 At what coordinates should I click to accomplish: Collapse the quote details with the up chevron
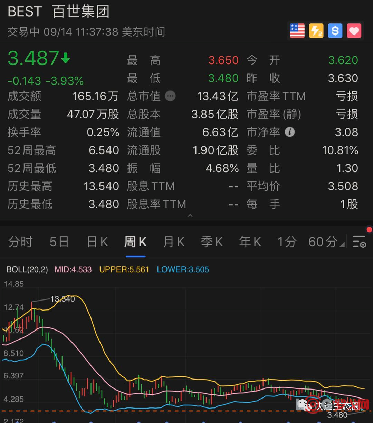190,216
